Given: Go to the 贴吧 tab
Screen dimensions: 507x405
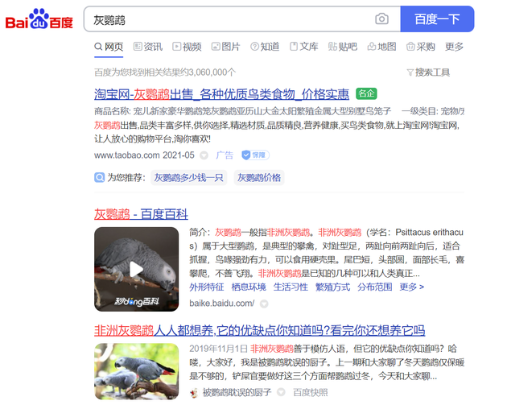Looking at the screenshot, I should 343,47.
